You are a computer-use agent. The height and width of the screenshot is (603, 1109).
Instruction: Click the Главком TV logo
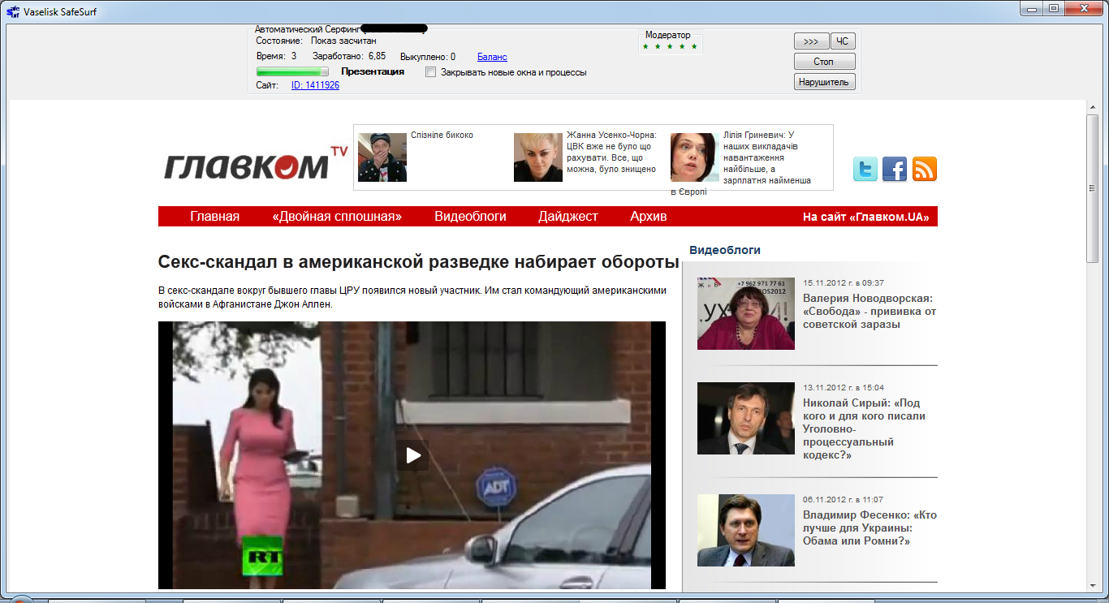(x=255, y=165)
